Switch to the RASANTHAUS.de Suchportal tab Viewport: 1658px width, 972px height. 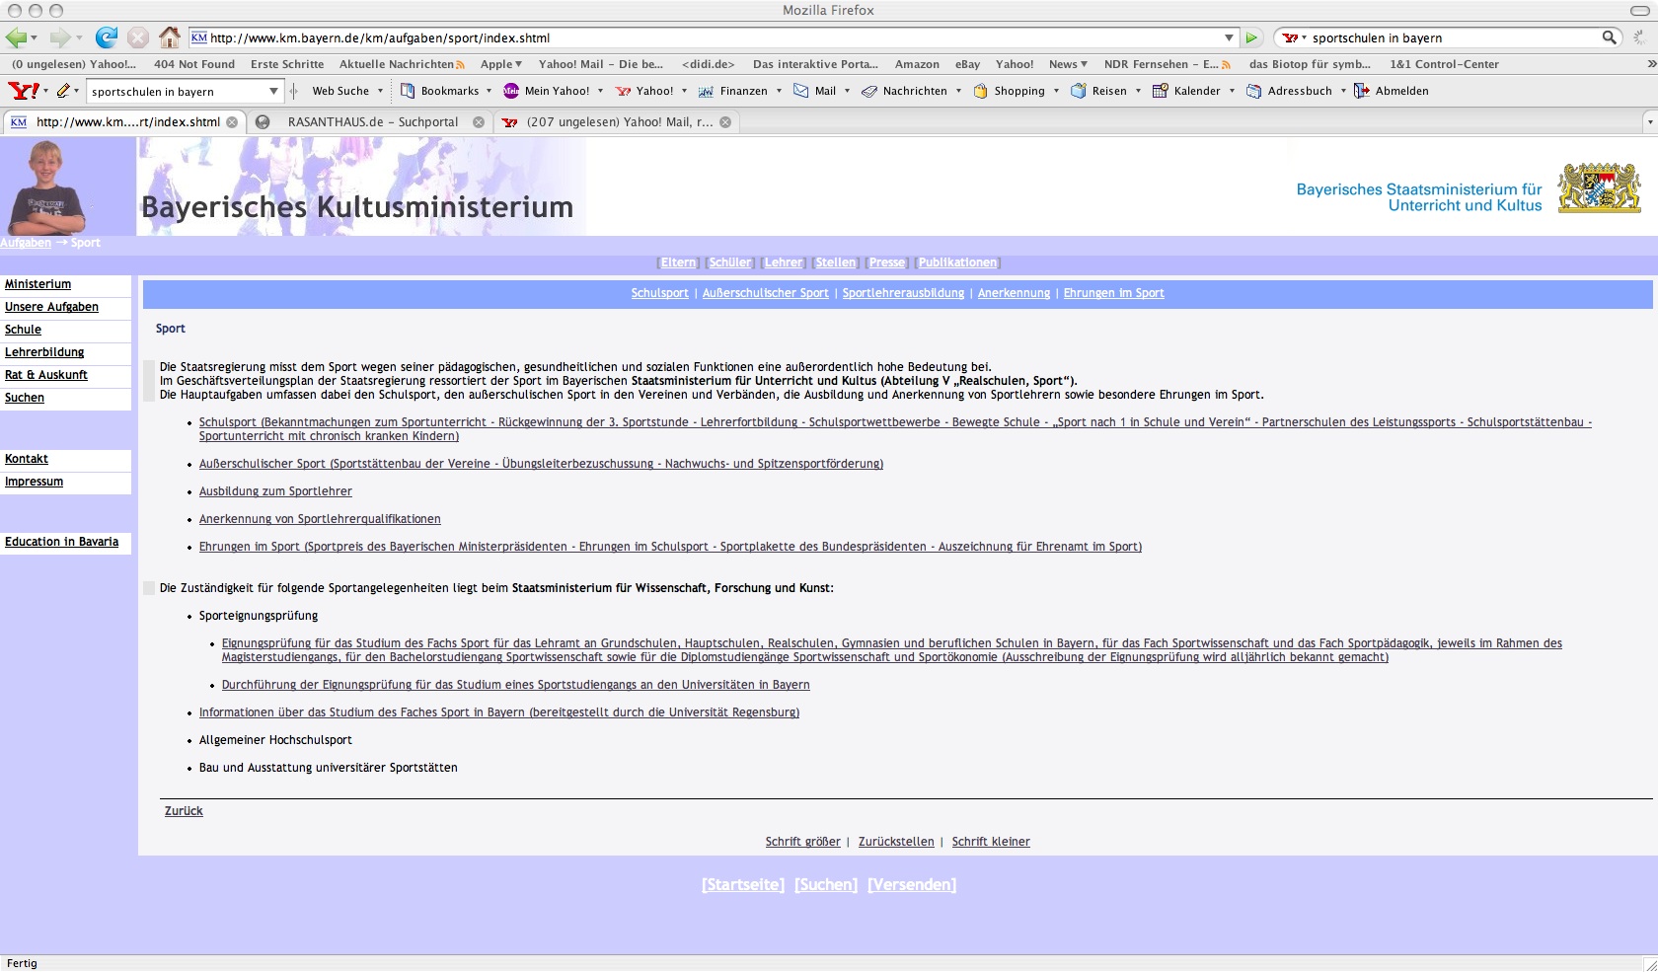click(372, 122)
